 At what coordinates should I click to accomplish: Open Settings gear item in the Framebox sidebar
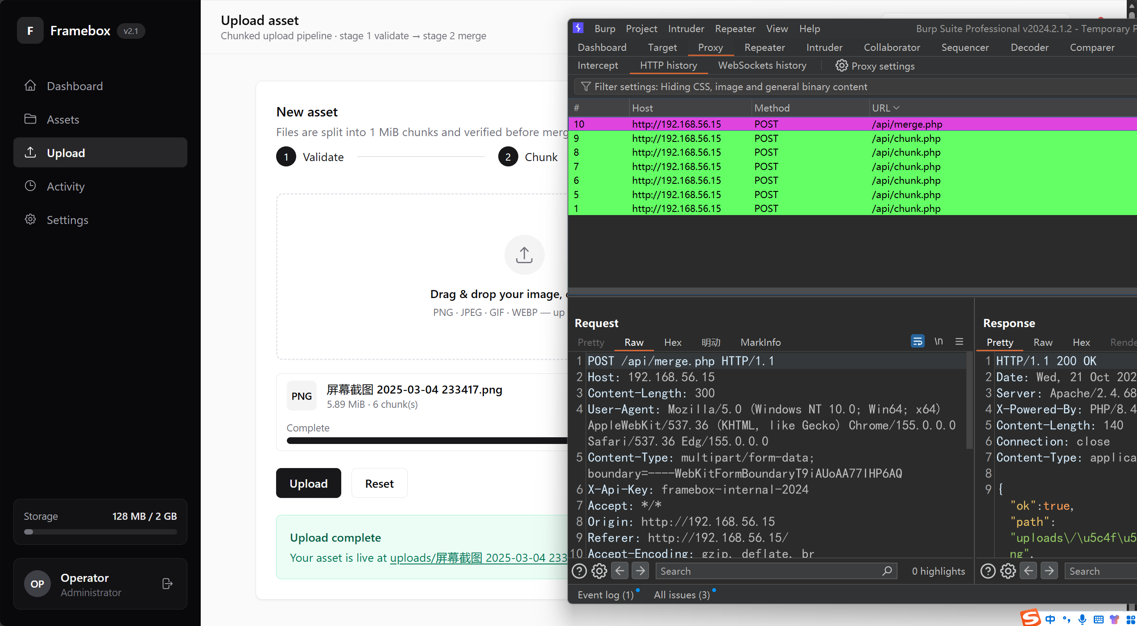point(100,220)
